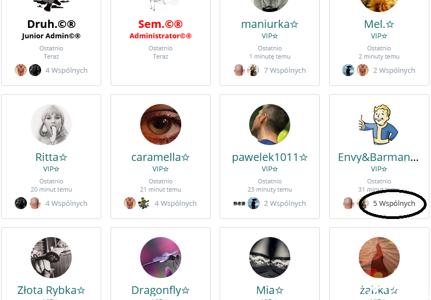Open the Vault Boy avatar of Envy&Barman
431x300 pixels.
click(x=379, y=124)
